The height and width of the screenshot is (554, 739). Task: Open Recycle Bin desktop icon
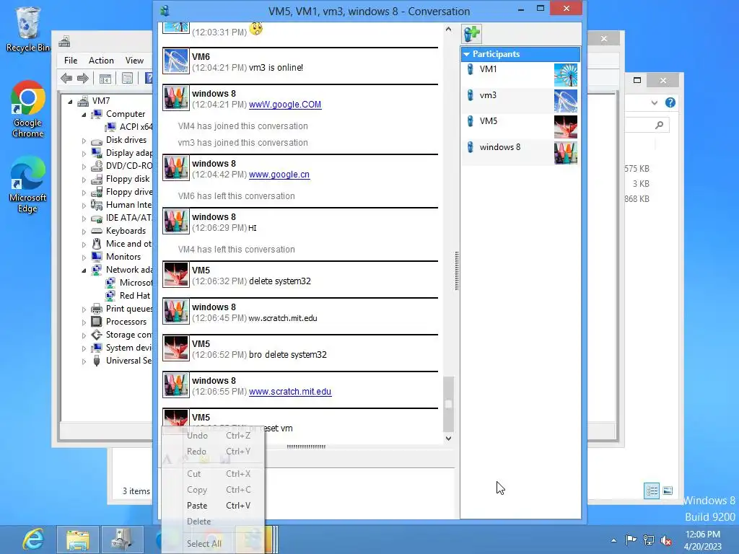tap(28, 30)
